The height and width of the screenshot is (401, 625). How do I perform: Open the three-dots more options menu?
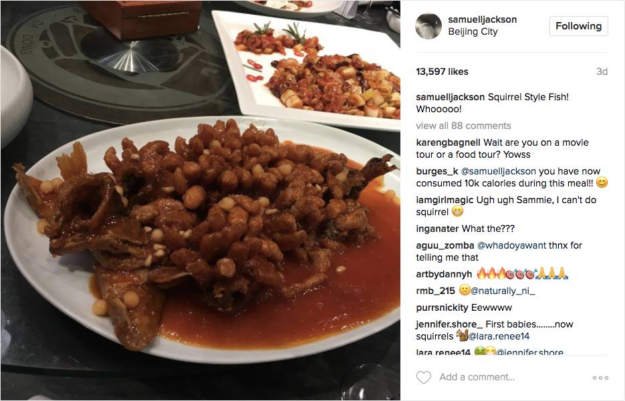pos(600,378)
